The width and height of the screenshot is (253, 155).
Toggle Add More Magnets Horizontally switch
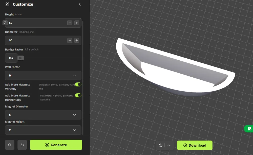[x=78, y=95]
